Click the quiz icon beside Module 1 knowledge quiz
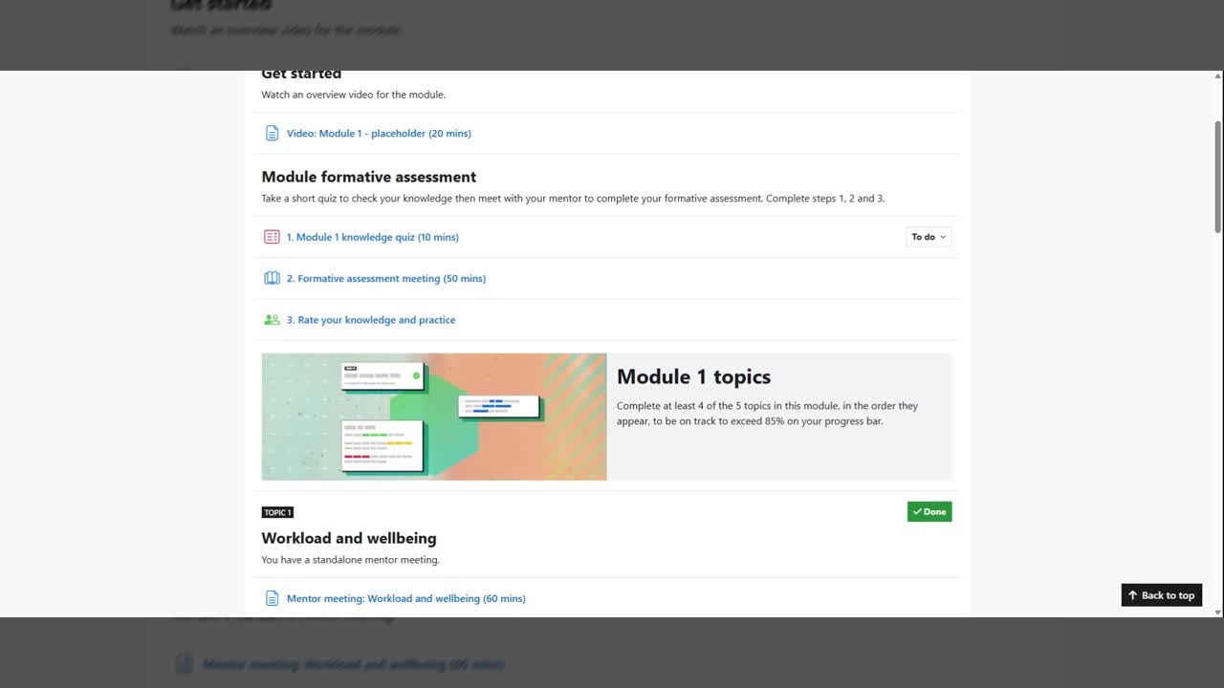1224x688 pixels. coord(272,237)
